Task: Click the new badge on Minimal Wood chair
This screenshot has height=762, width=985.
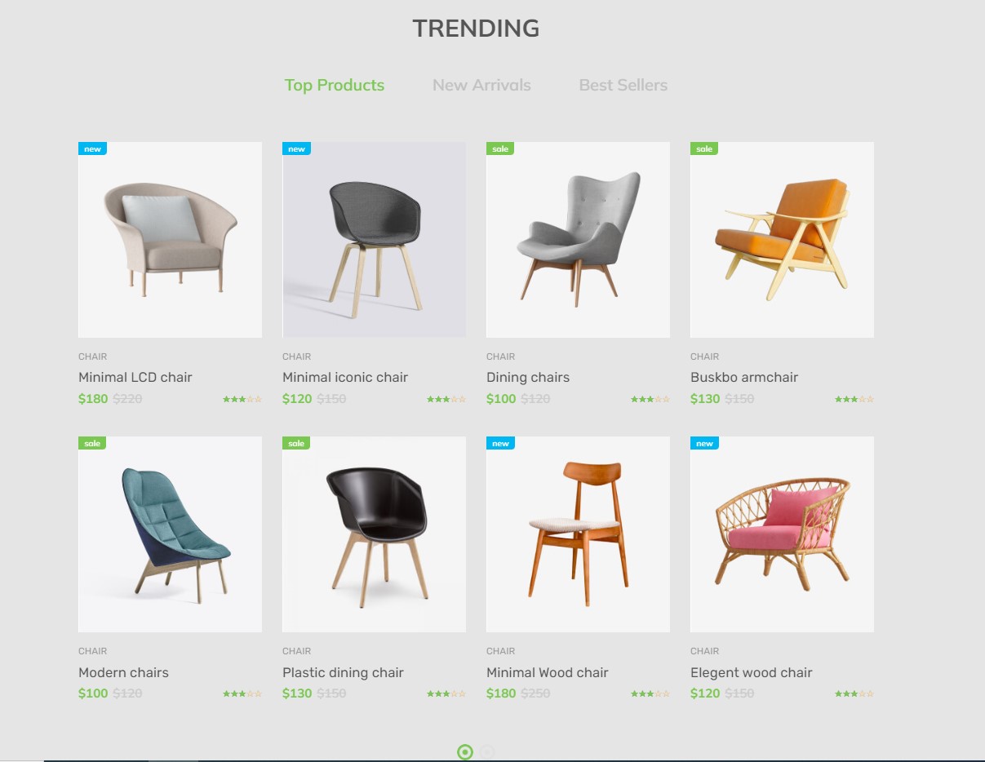Action: 500,443
